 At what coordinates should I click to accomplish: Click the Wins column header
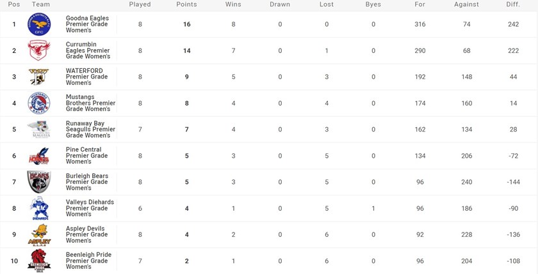pos(233,4)
